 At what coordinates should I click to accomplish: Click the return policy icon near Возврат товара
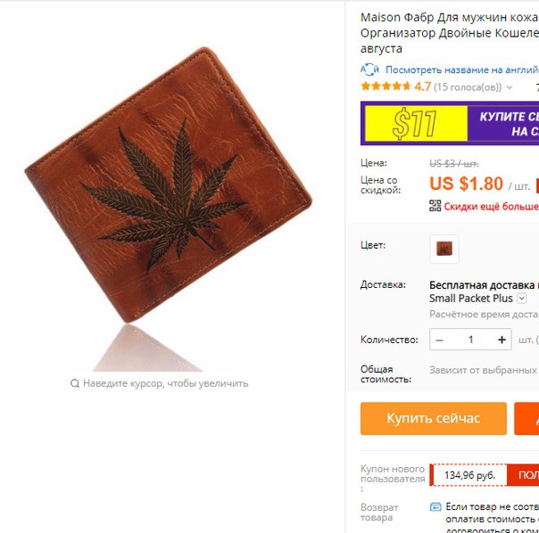pyautogui.click(x=435, y=507)
